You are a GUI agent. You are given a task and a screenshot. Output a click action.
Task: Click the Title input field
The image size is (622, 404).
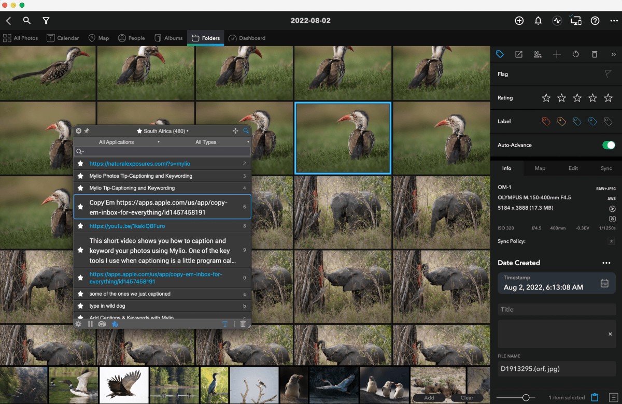click(557, 309)
